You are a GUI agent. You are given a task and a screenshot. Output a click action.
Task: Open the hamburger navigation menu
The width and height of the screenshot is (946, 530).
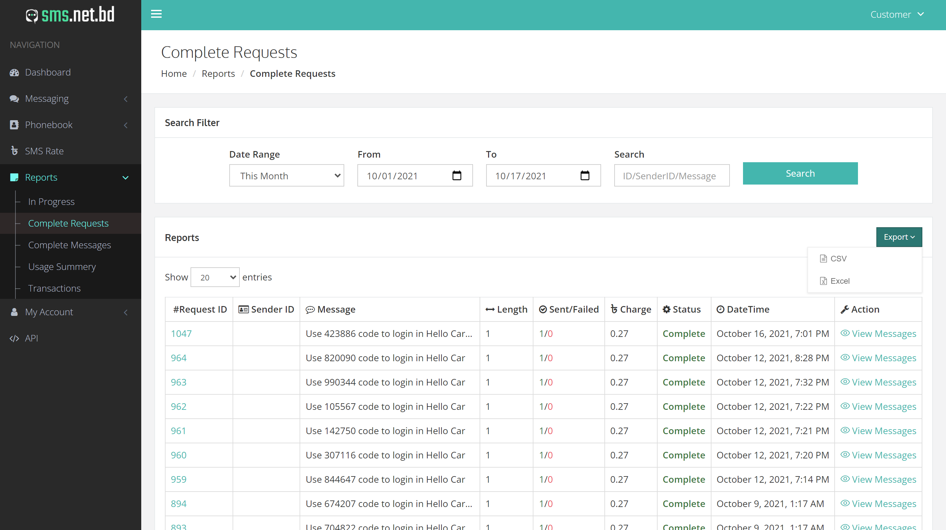[x=156, y=14]
